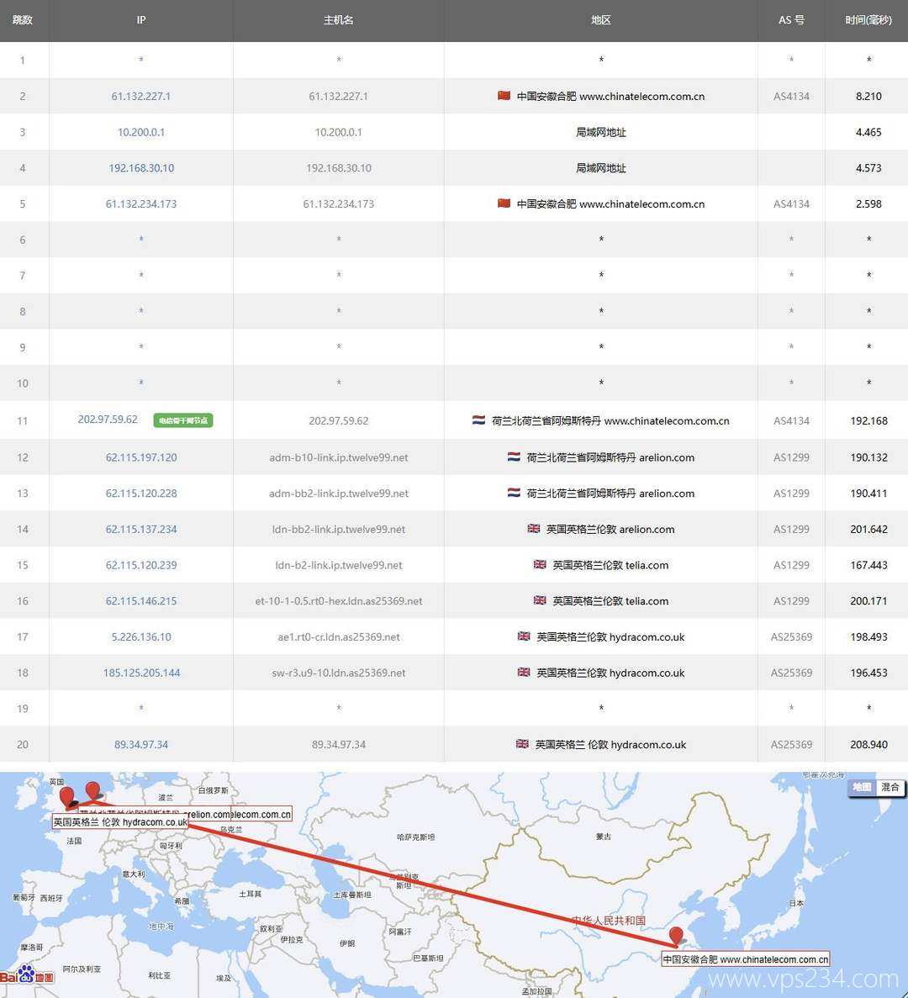Click 局域网地址 in hop 3 row
908x998 pixels.
[x=600, y=132]
